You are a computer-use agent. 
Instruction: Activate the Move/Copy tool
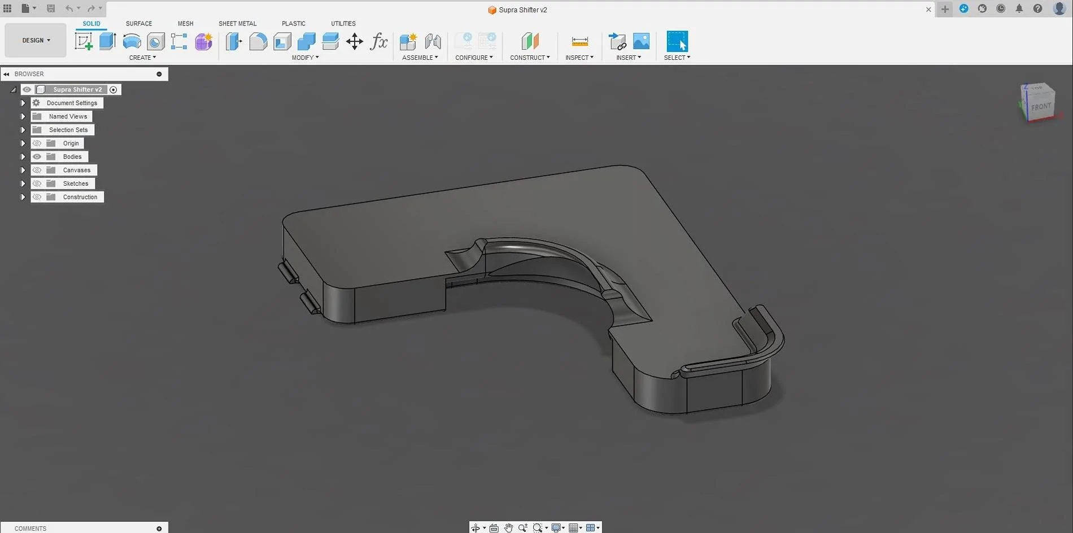pos(355,41)
